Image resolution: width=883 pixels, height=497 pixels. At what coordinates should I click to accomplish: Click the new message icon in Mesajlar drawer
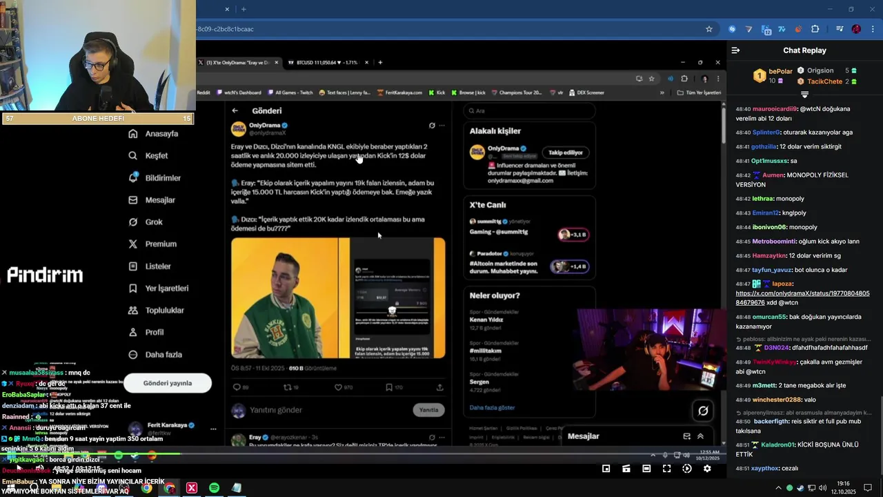click(686, 436)
